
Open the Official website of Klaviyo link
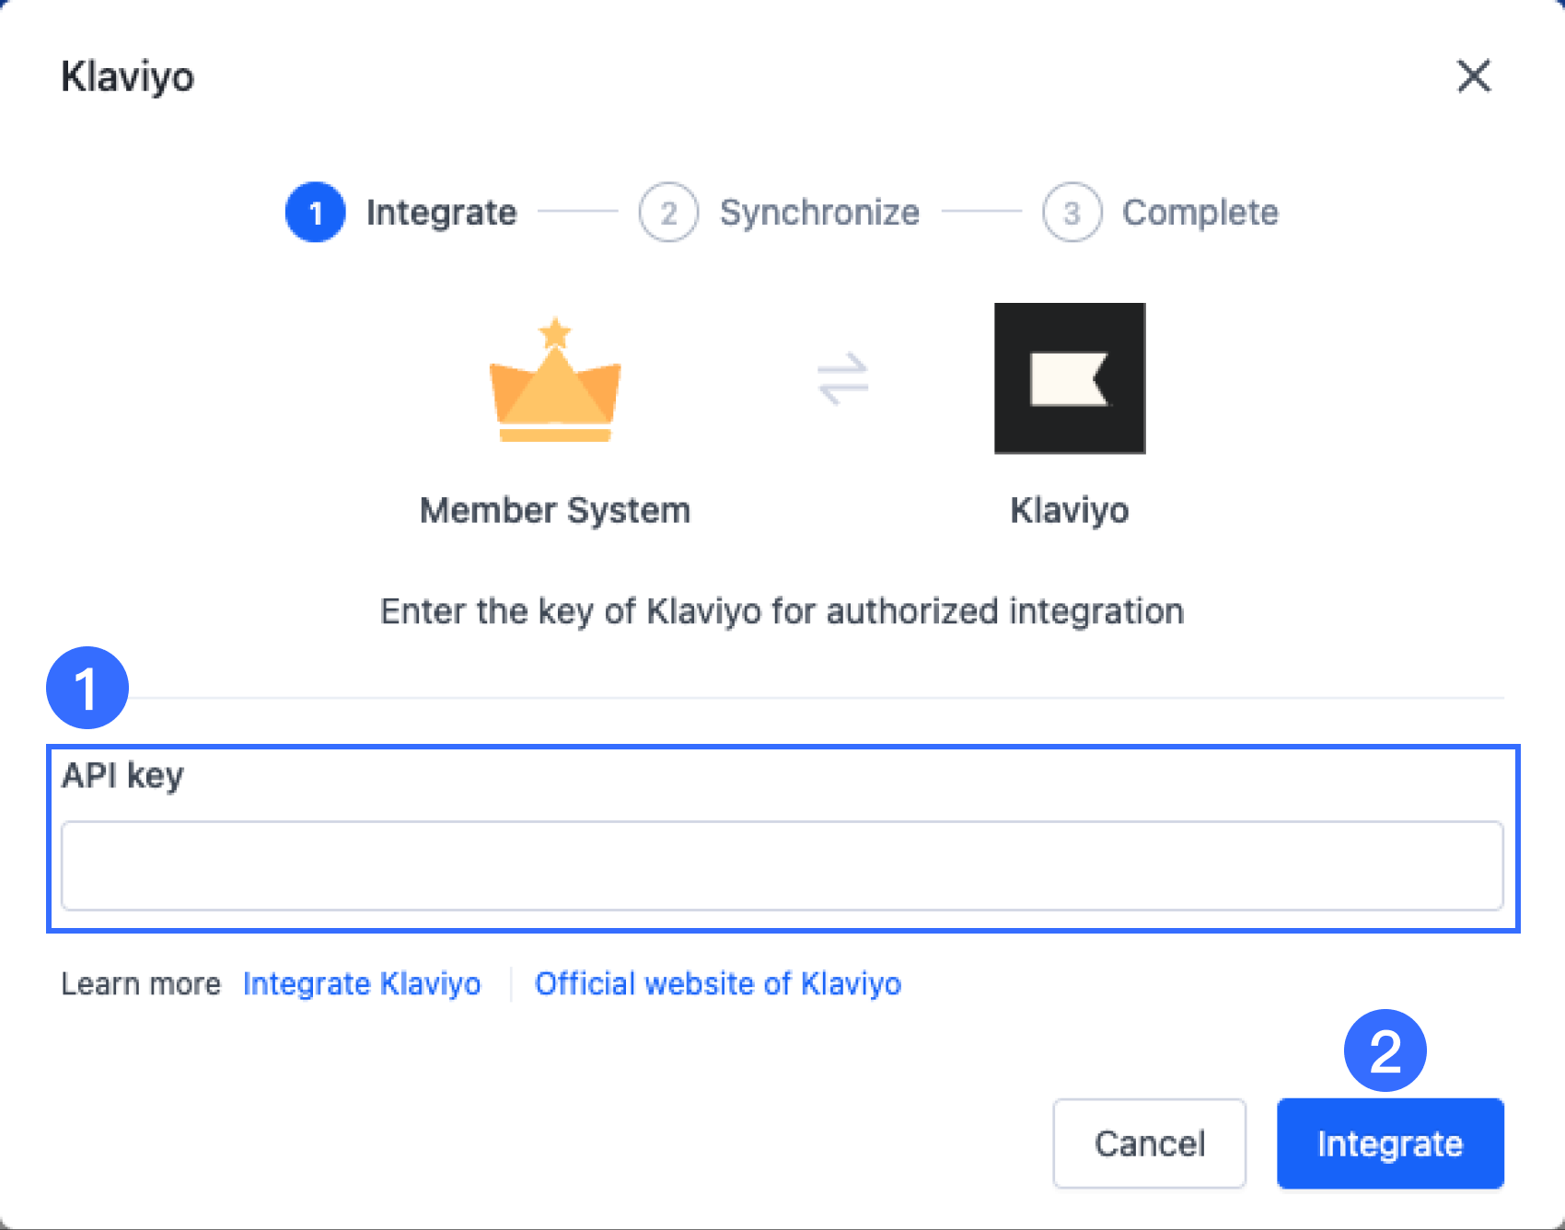coord(718,984)
